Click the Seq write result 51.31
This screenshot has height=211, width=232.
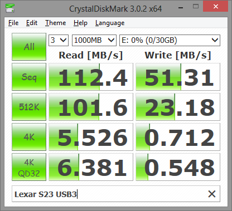(178, 77)
